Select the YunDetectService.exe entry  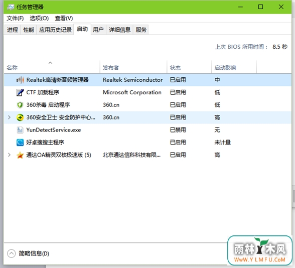(x=147, y=130)
